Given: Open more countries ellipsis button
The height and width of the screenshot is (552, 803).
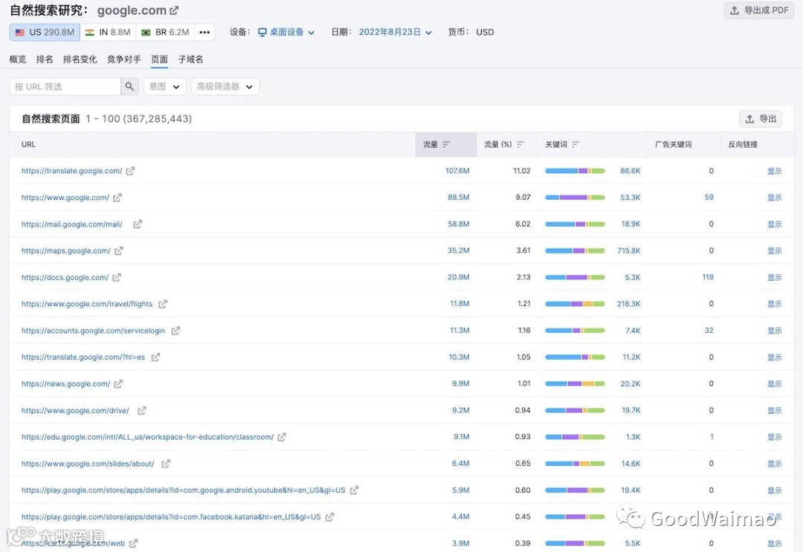Looking at the screenshot, I should [205, 32].
